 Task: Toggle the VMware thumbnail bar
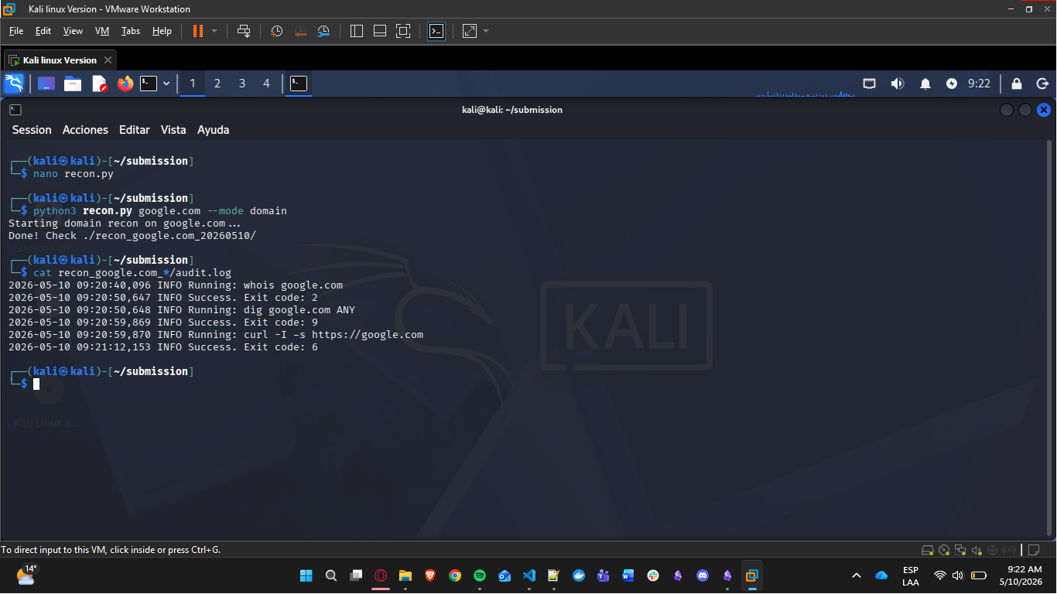click(x=380, y=31)
